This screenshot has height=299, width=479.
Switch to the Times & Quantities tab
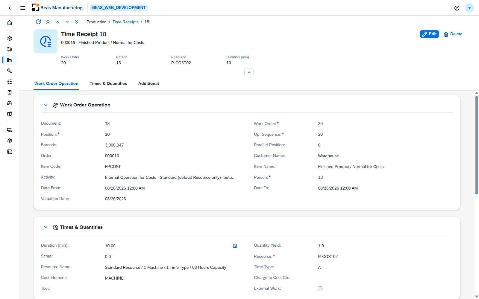click(108, 83)
